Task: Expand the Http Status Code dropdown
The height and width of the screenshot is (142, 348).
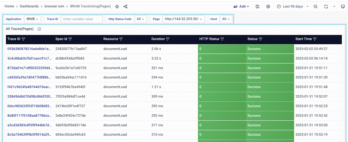Action: coord(141,19)
